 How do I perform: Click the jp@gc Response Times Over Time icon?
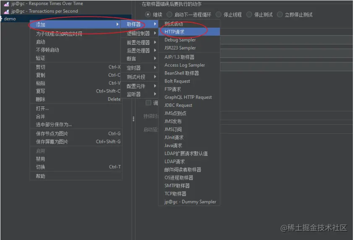(7, 4)
